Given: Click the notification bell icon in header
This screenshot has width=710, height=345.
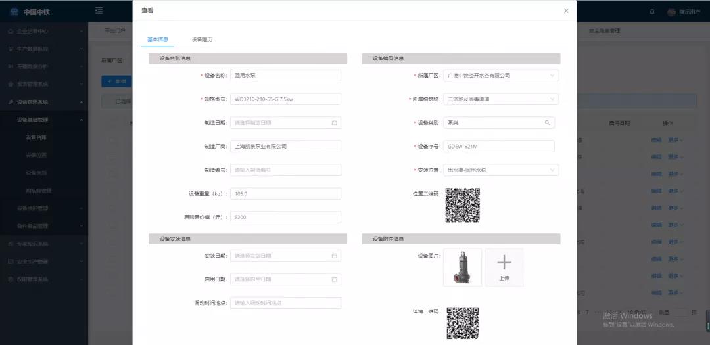Looking at the screenshot, I should click(652, 12).
